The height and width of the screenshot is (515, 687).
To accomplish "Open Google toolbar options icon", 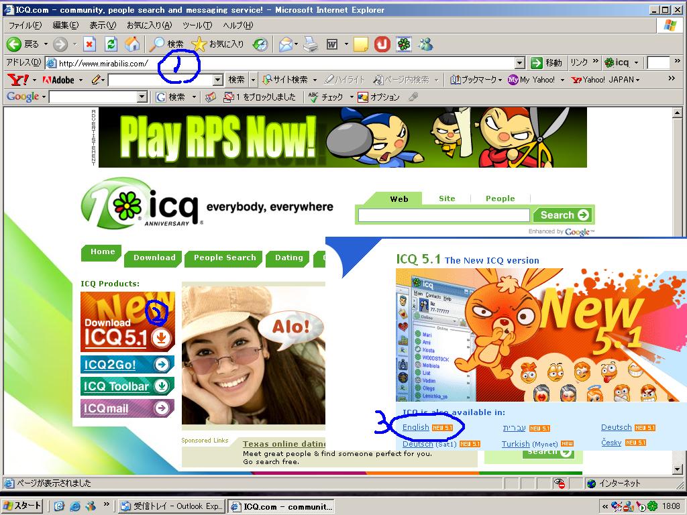I will click(x=363, y=97).
